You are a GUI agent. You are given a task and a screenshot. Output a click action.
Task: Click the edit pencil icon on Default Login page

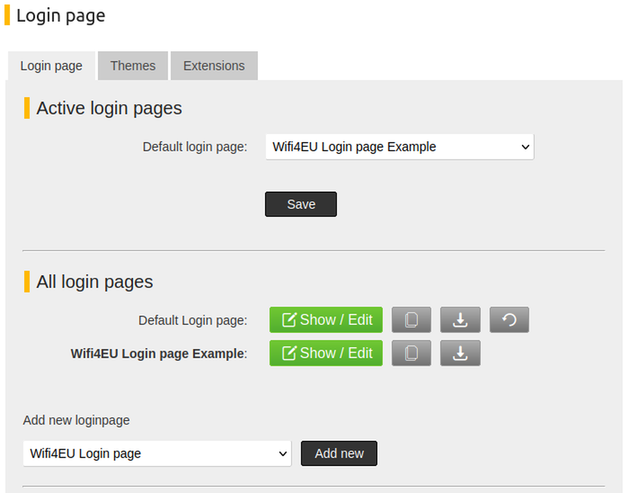tap(289, 320)
